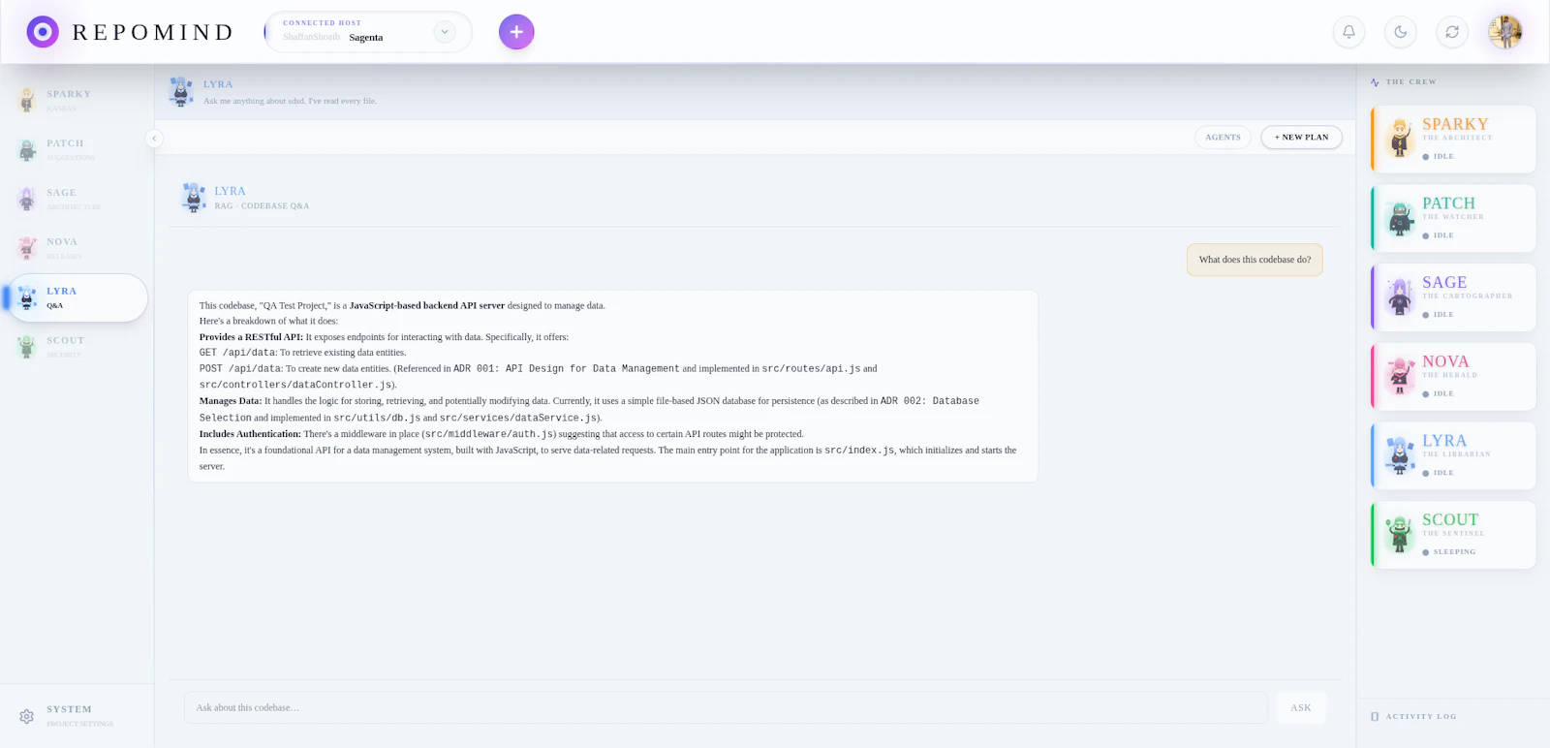1550x748 pixels.
Task: Click the 'What does this codebase do?' message
Action: coord(1255,260)
